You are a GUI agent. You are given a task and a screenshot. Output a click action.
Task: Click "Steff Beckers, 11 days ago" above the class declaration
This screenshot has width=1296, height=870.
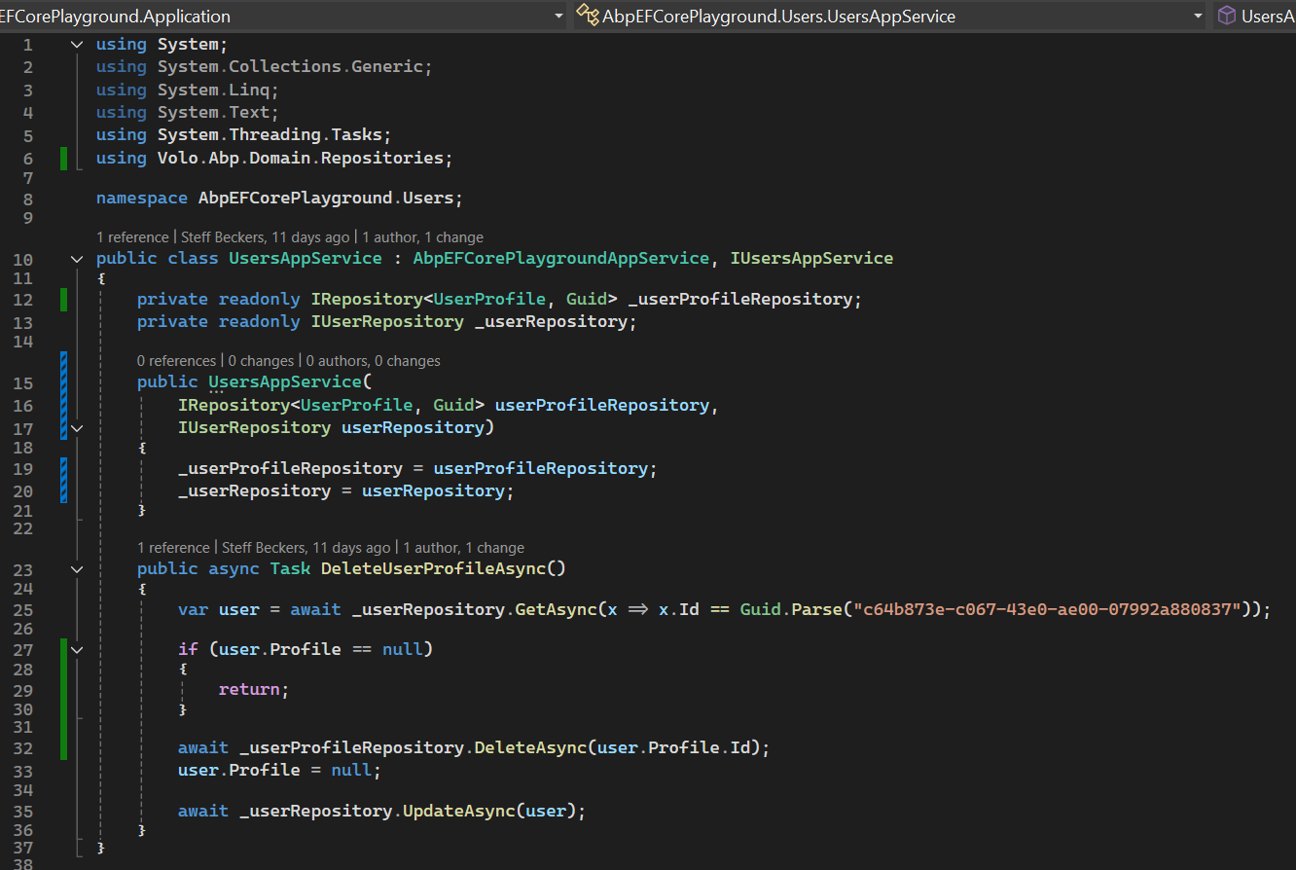263,237
